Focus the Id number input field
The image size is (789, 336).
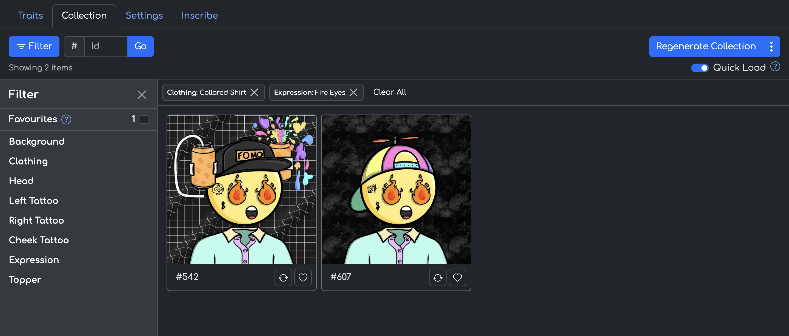106,47
